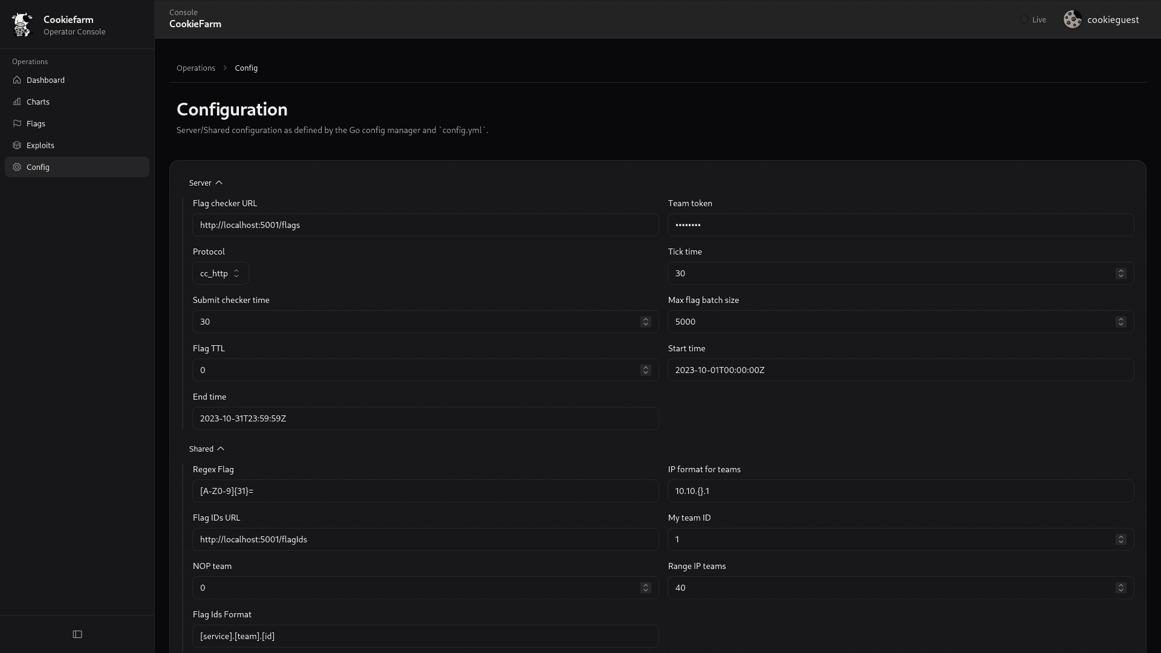Click the Tick time value 30
Viewport: 1161px width, 653px height.
[680, 273]
